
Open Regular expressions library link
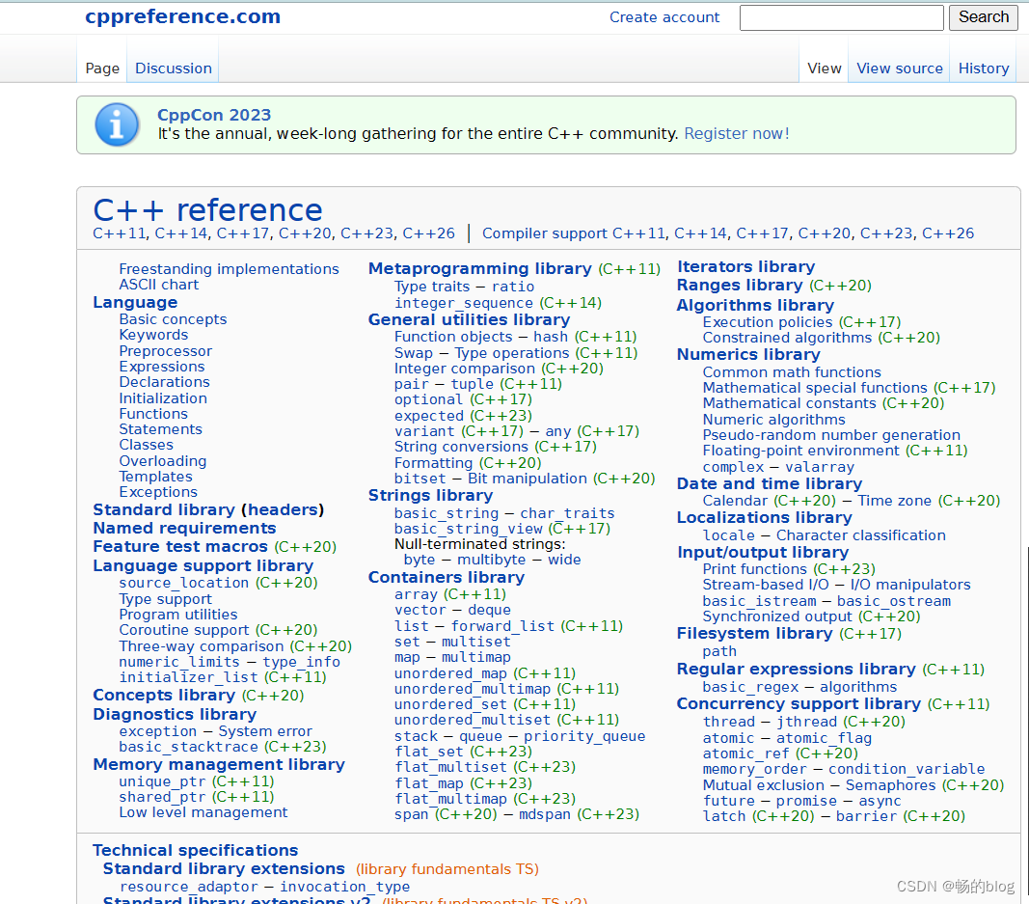pos(796,670)
